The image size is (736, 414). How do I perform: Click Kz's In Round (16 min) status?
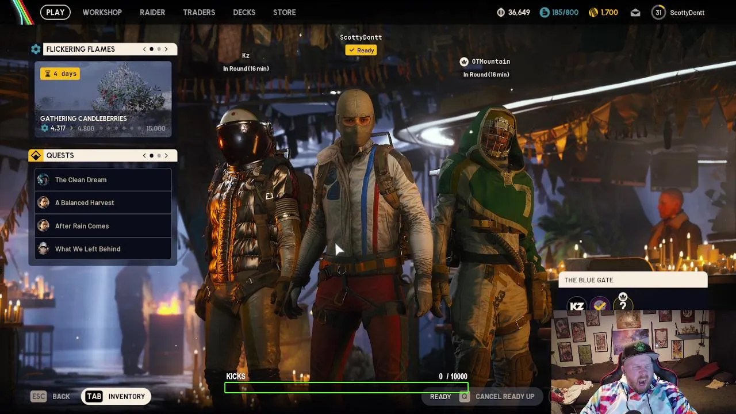coord(246,68)
